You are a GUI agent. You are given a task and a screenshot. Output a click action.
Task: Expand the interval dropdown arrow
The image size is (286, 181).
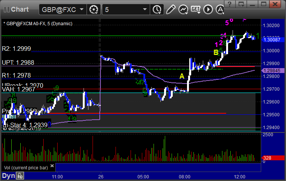tap(145, 9)
